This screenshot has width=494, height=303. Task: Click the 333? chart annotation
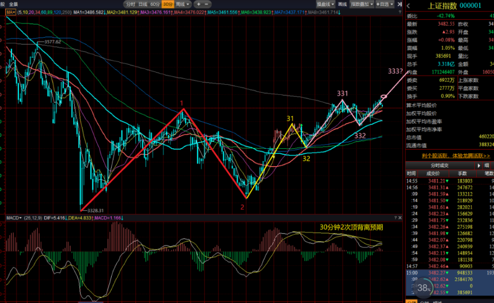tap(395, 71)
